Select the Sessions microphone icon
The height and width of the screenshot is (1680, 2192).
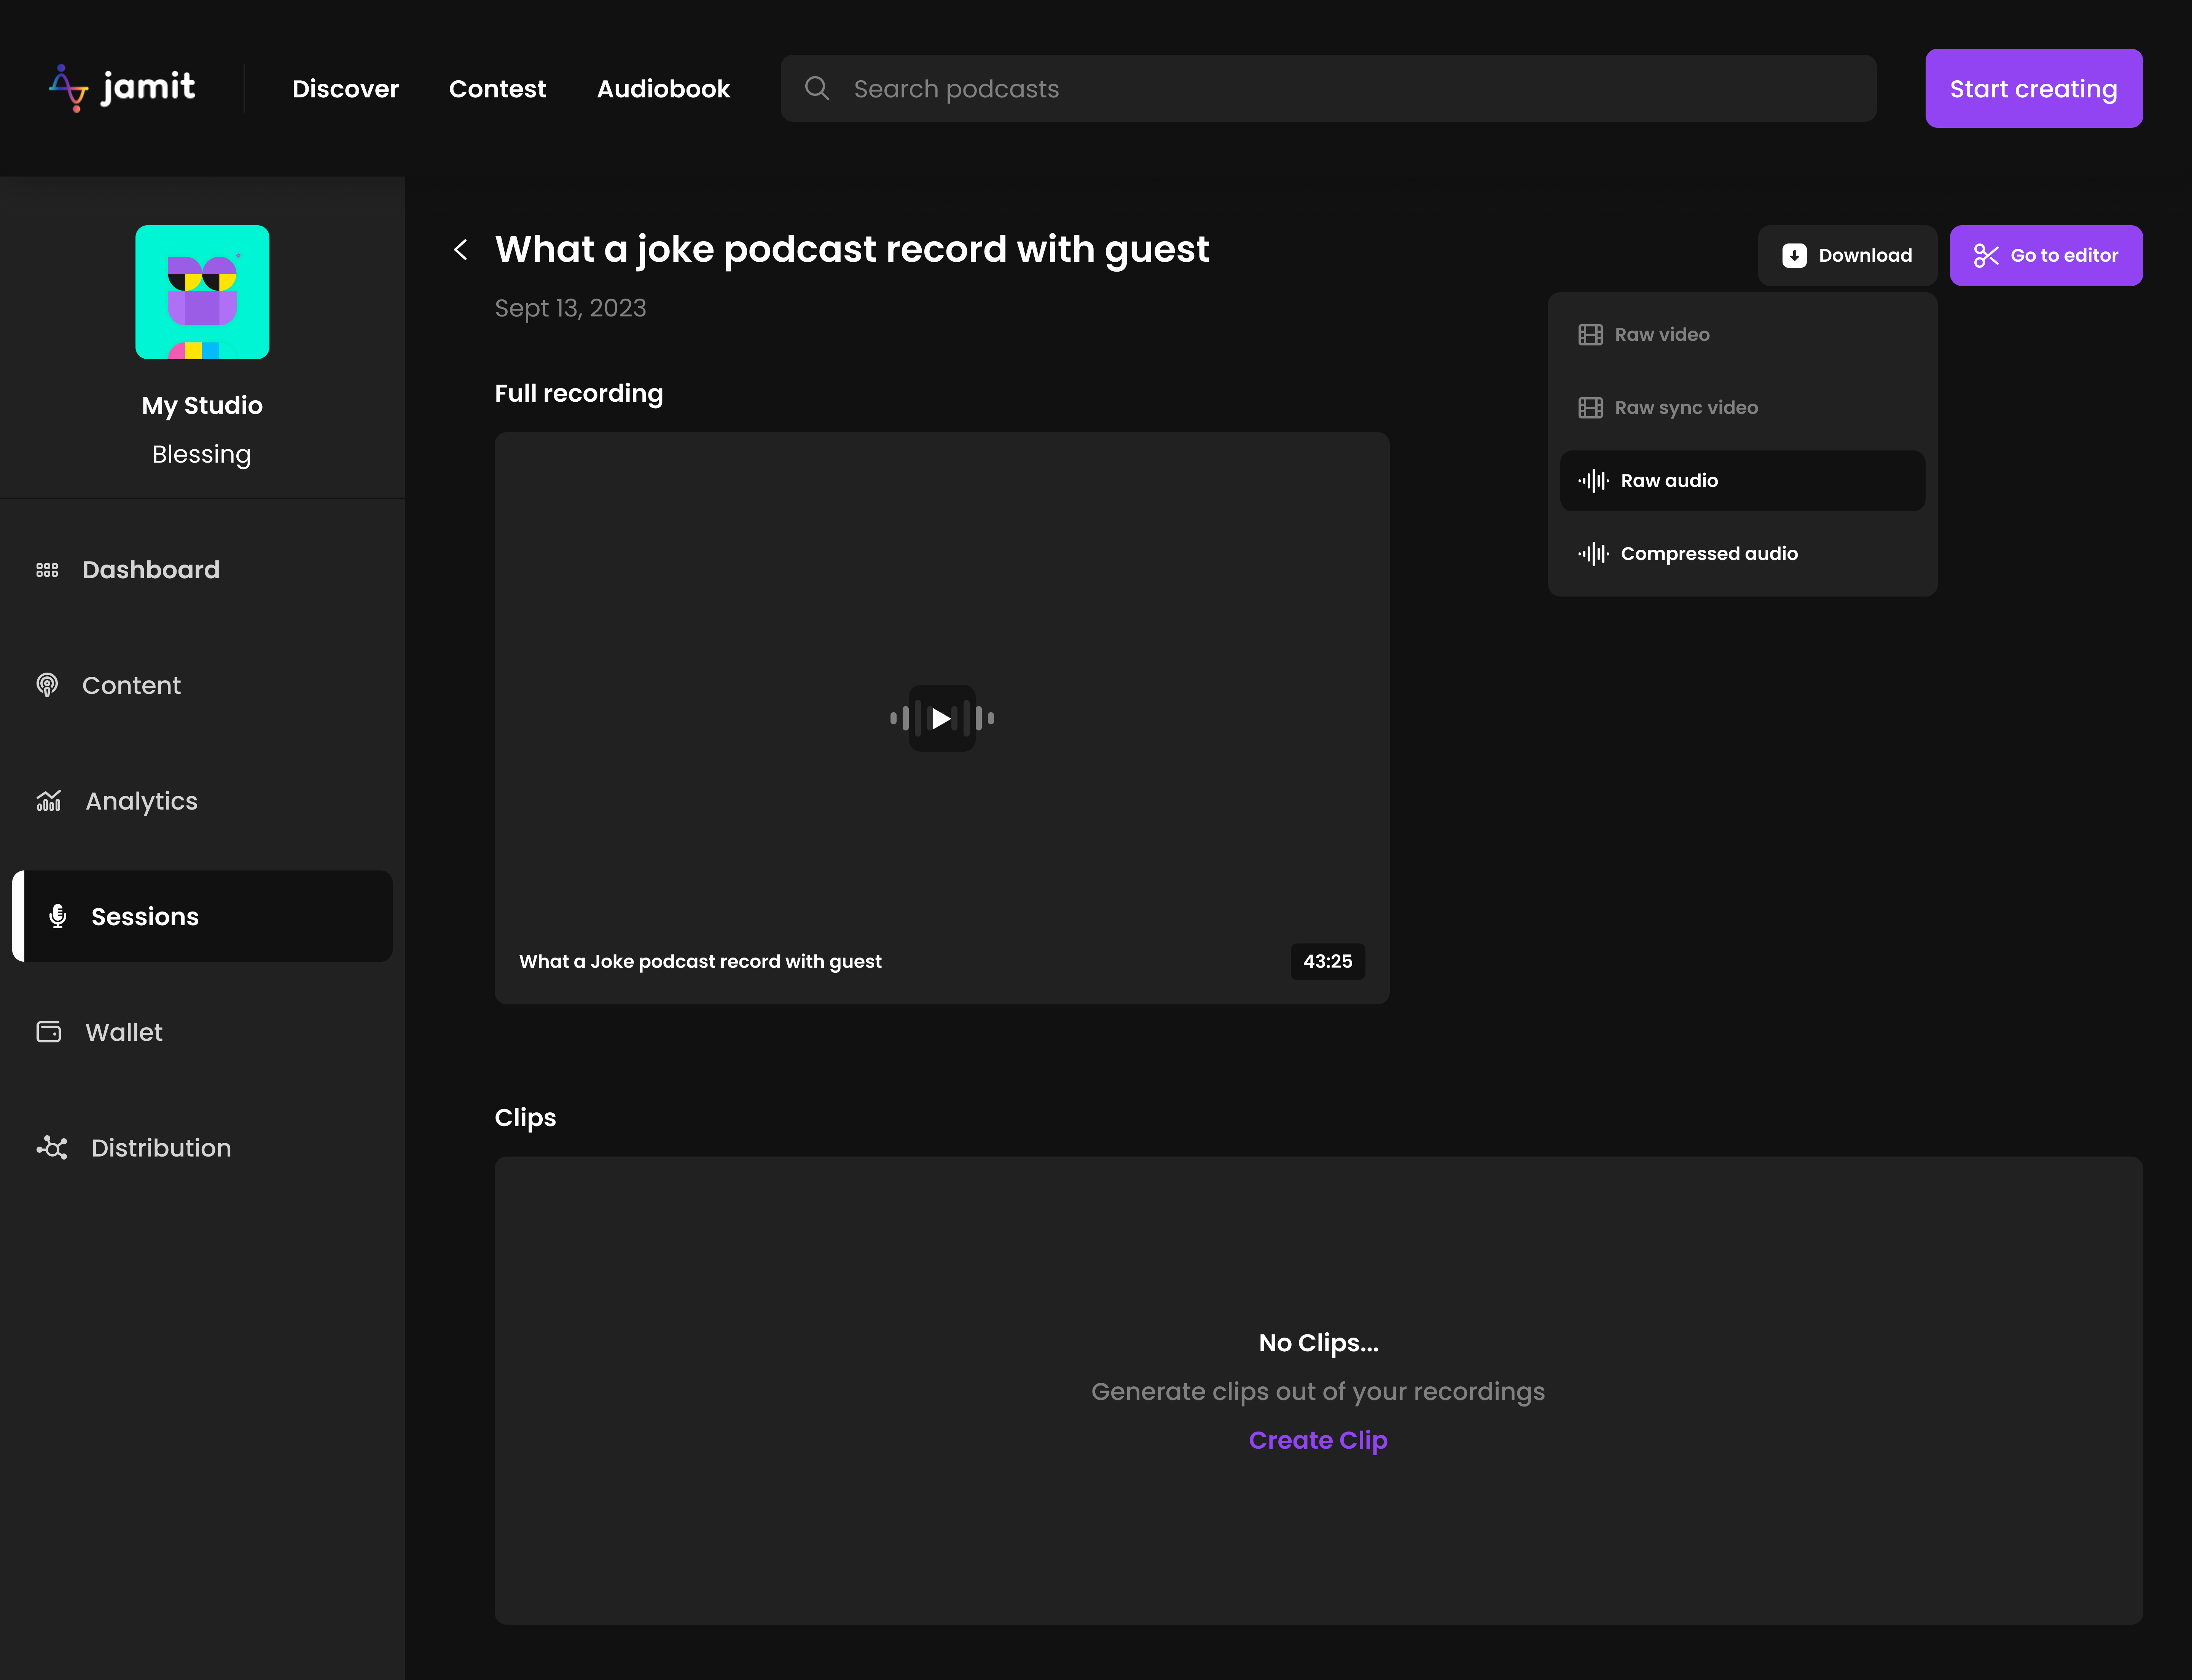point(57,916)
